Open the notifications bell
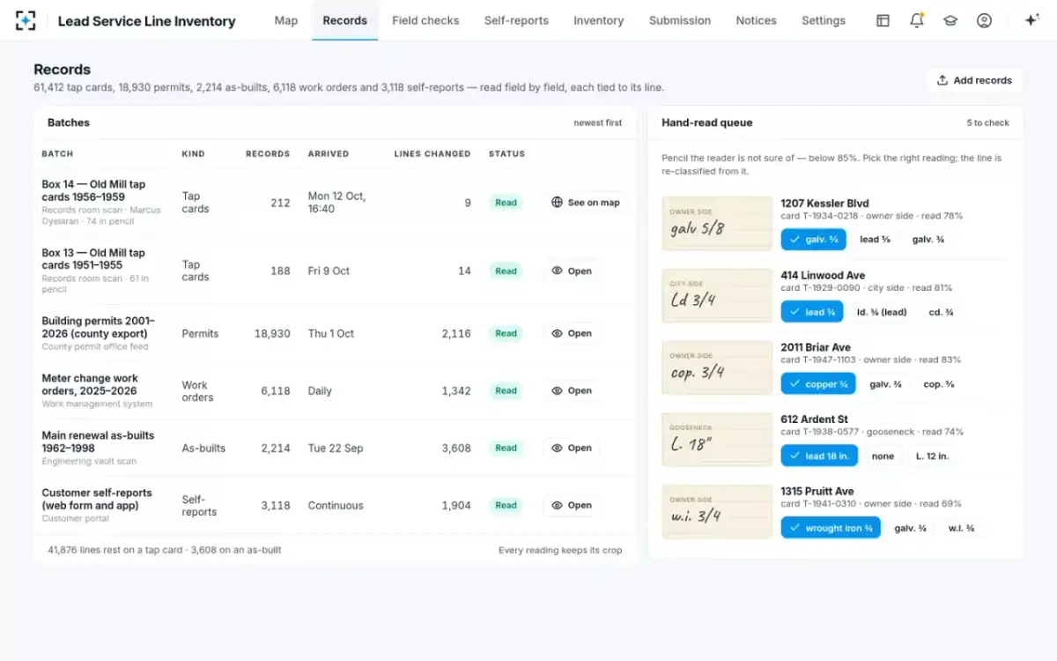1057x661 pixels. (917, 20)
